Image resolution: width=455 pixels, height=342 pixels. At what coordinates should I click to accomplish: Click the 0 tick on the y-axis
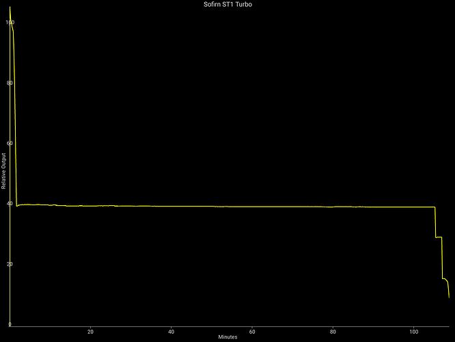[10, 324]
